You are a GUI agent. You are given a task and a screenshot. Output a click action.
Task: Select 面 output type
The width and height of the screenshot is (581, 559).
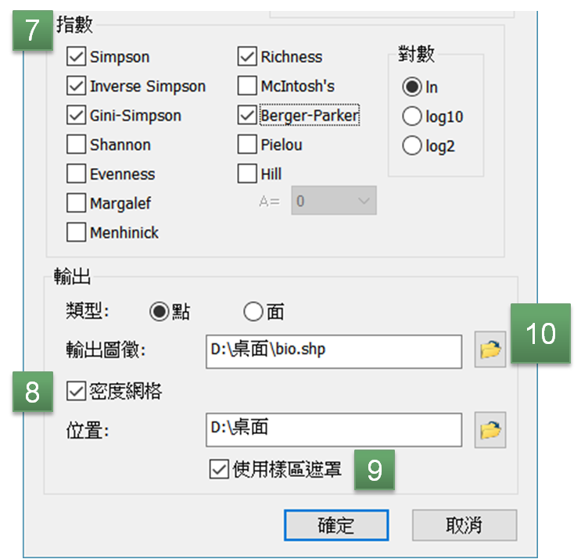point(253,311)
